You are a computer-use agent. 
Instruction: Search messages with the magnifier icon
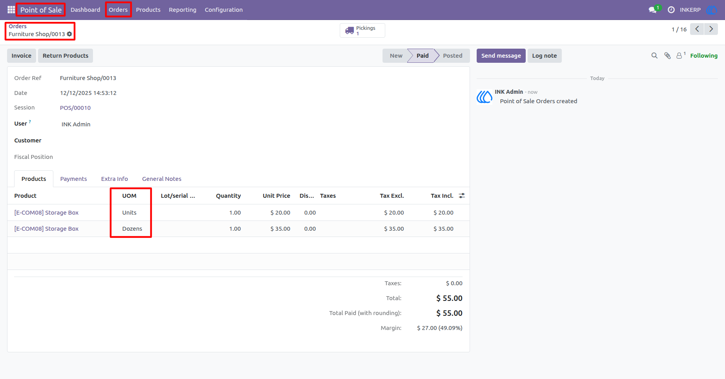654,56
